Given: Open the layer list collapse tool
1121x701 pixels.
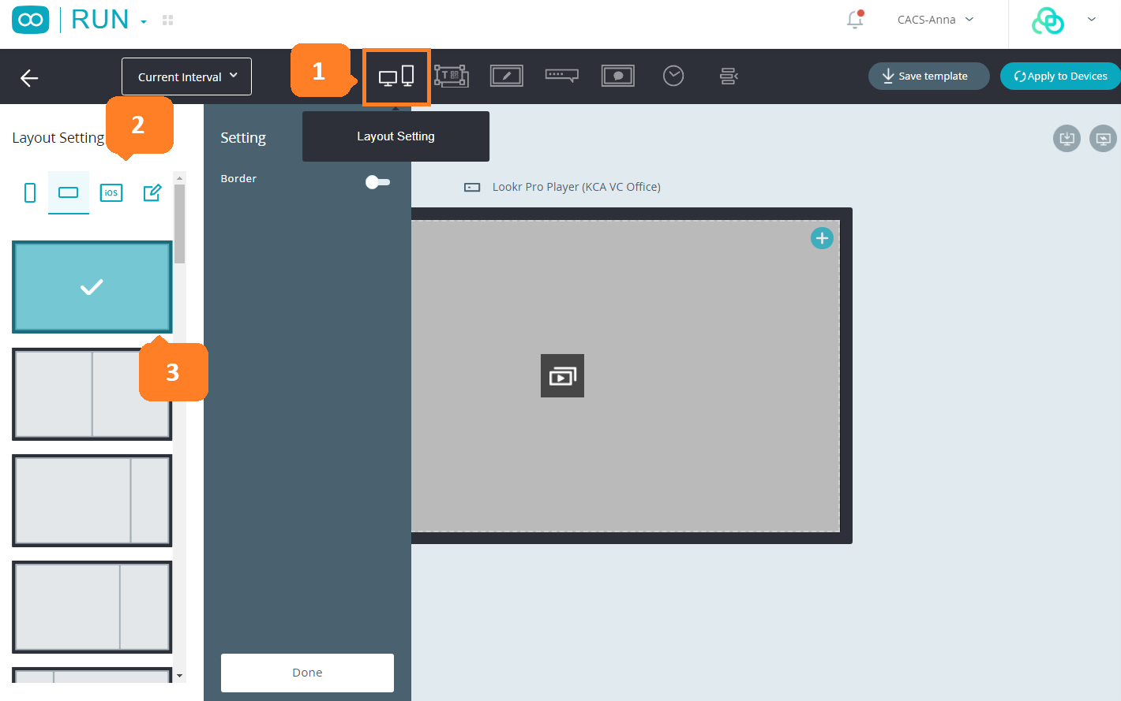Looking at the screenshot, I should (x=729, y=76).
